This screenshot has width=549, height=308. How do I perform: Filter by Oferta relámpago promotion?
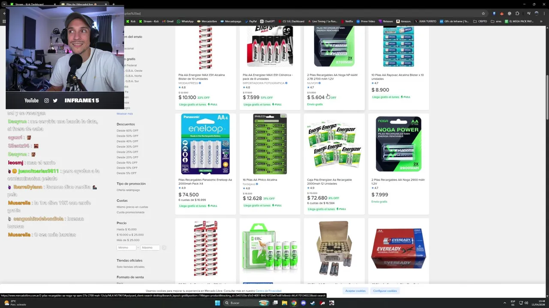[x=128, y=190]
